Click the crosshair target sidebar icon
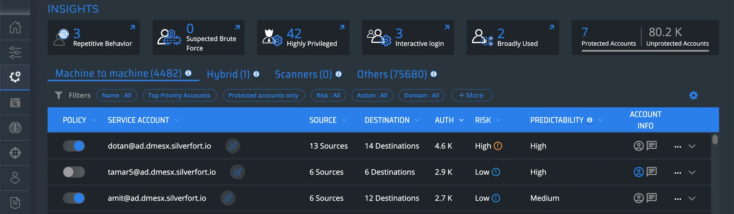 [x=15, y=153]
